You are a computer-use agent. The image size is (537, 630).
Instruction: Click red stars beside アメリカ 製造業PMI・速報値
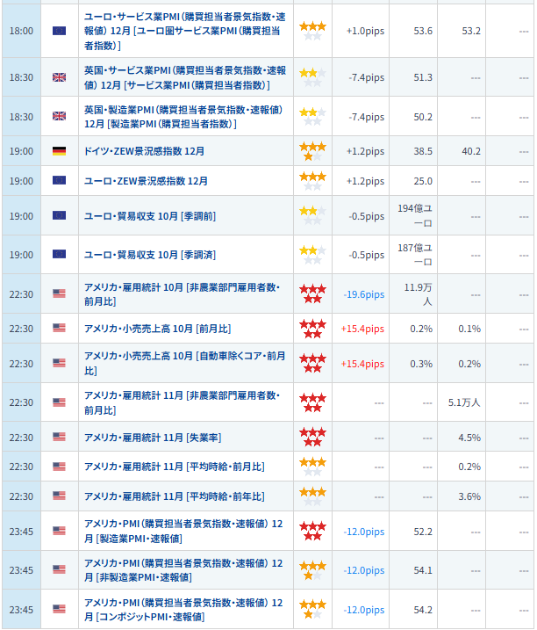click(312, 531)
